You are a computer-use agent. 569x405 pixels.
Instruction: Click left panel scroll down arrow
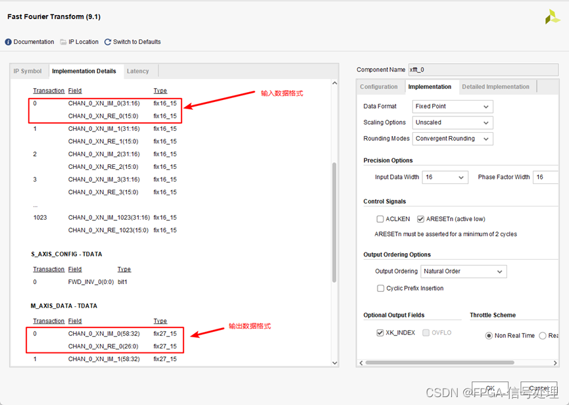click(335, 362)
